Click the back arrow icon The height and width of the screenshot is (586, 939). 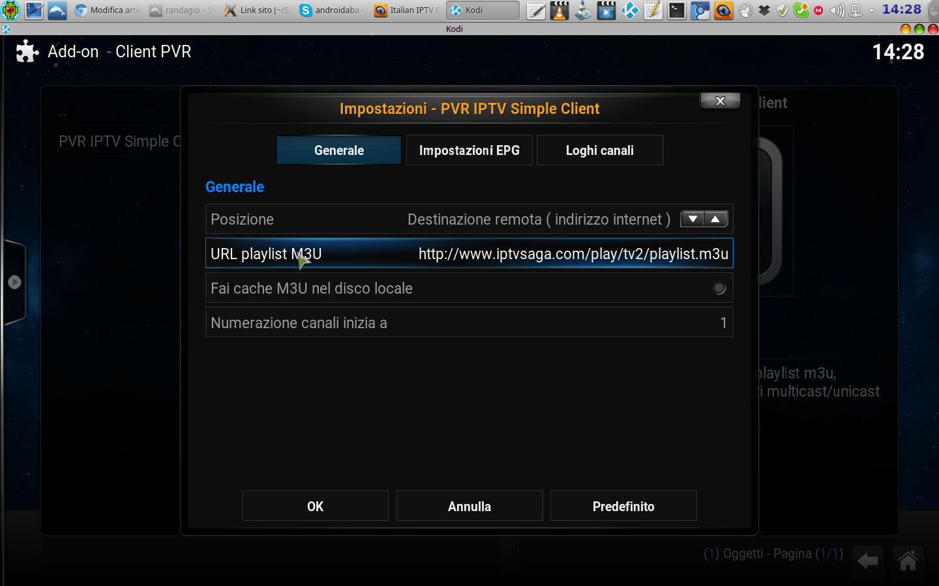pos(867,561)
